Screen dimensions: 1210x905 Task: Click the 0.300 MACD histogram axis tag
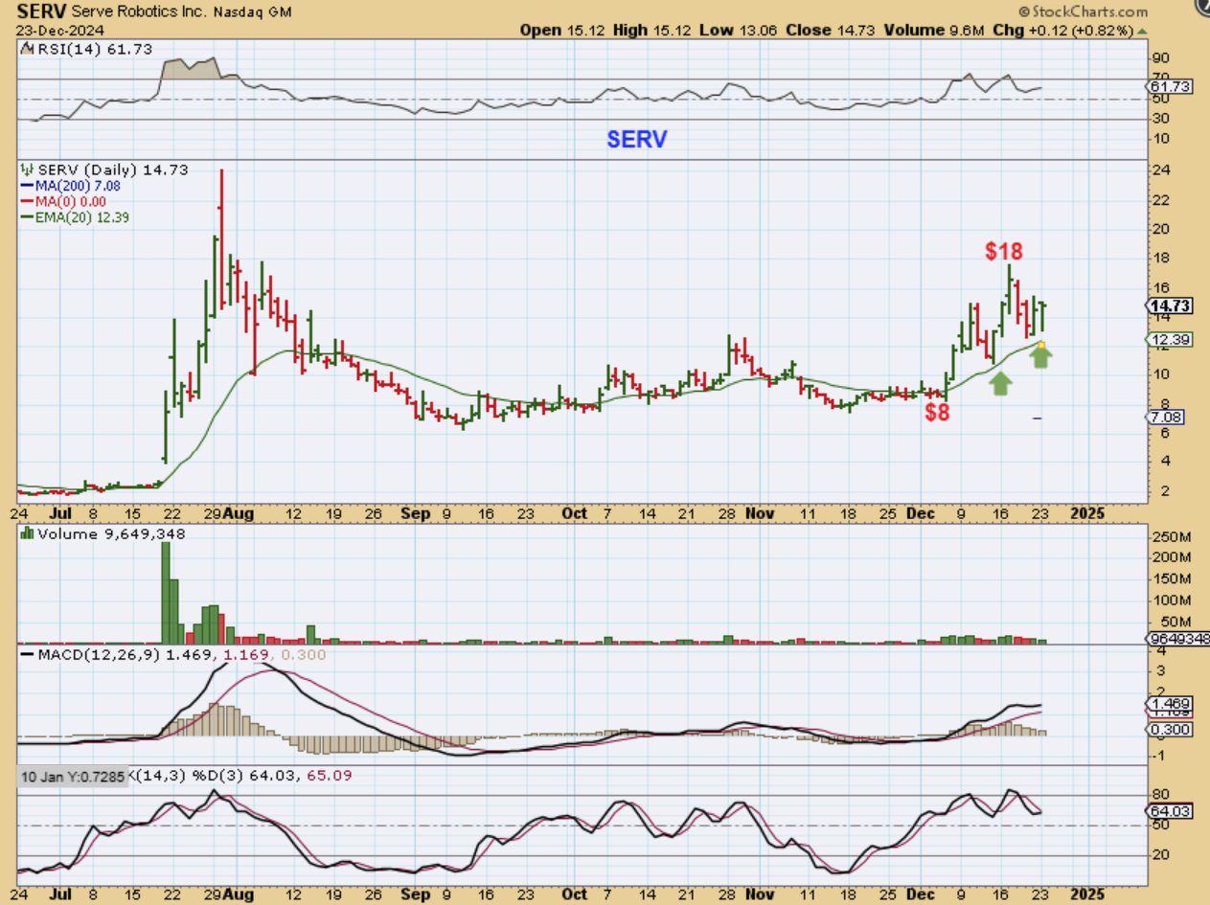coord(1167,730)
